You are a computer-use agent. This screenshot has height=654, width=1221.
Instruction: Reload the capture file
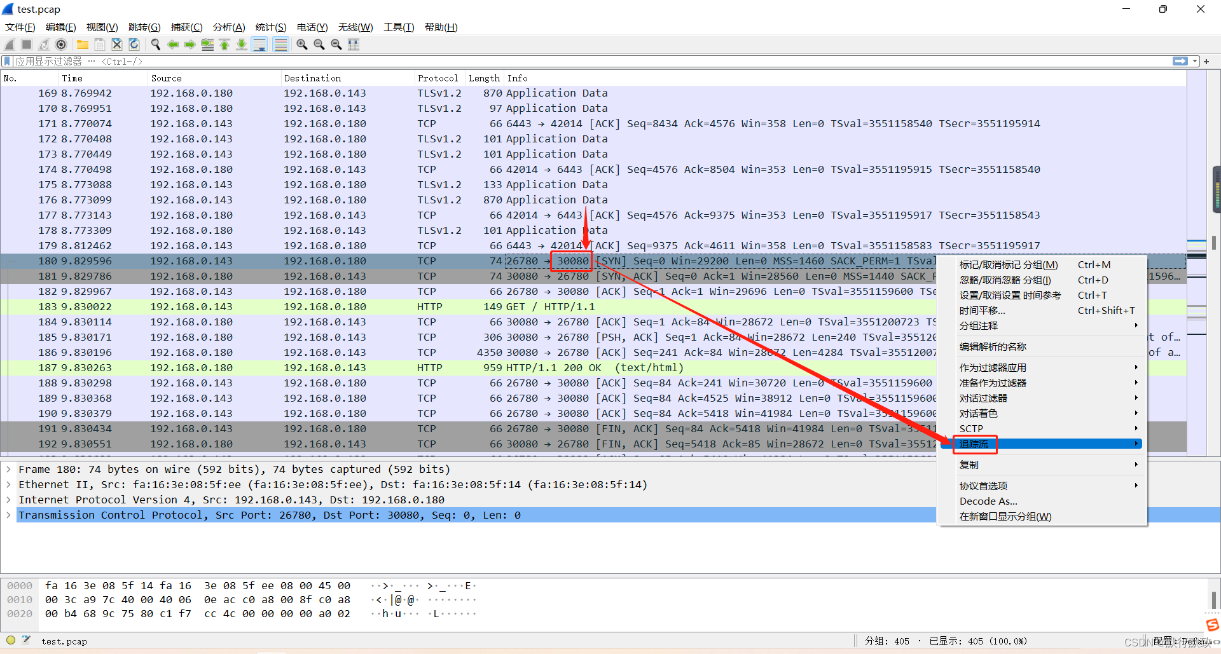click(134, 44)
